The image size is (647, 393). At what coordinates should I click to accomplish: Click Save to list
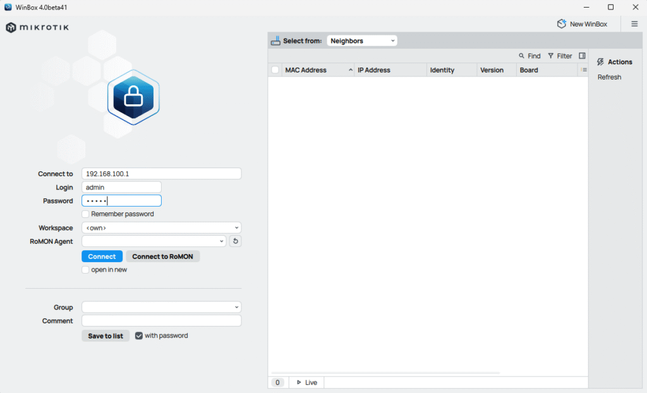(x=106, y=336)
